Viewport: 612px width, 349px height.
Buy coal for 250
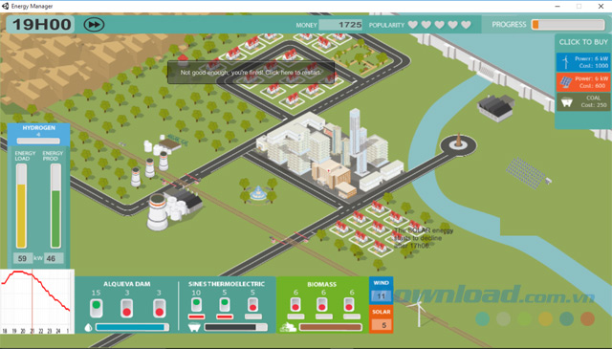583,101
